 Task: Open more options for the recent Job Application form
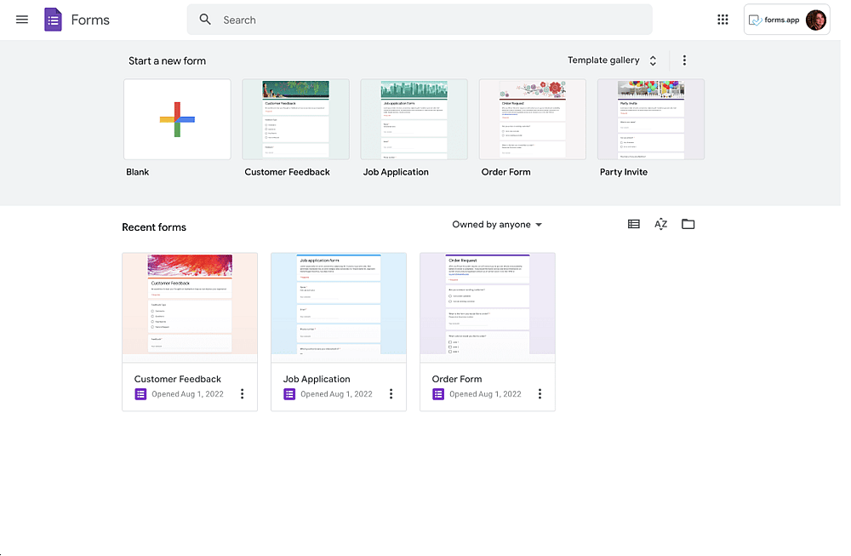coord(391,394)
